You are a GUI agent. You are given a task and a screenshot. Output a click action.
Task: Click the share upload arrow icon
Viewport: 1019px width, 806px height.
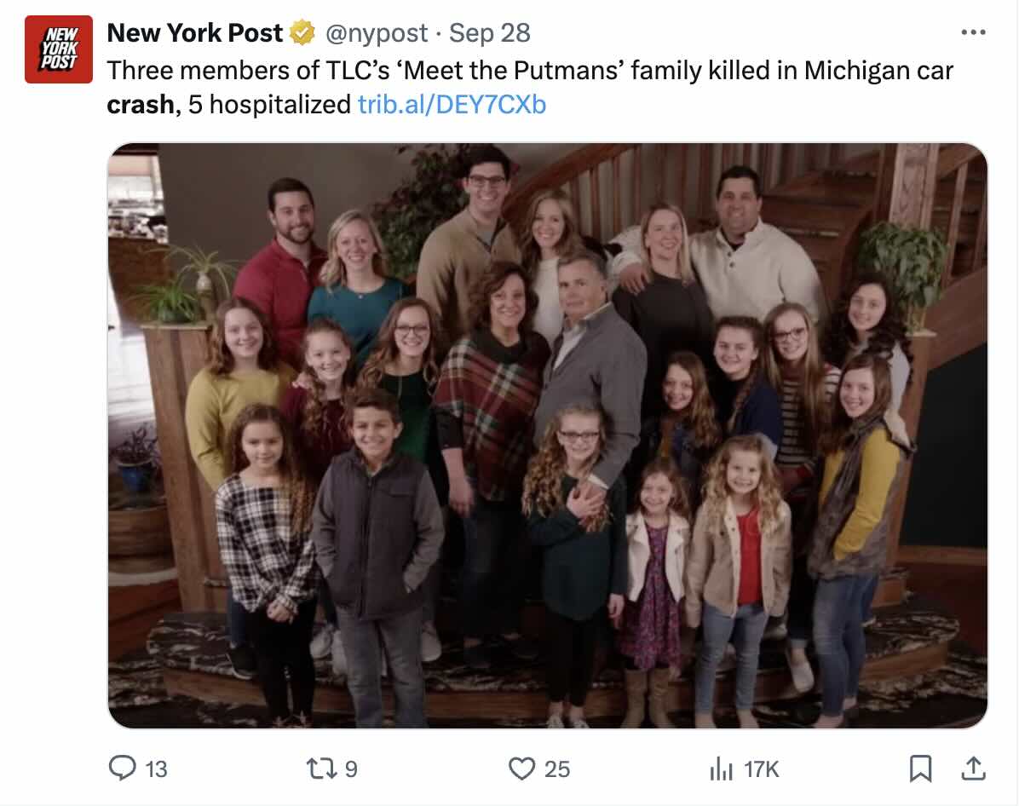[x=972, y=769]
